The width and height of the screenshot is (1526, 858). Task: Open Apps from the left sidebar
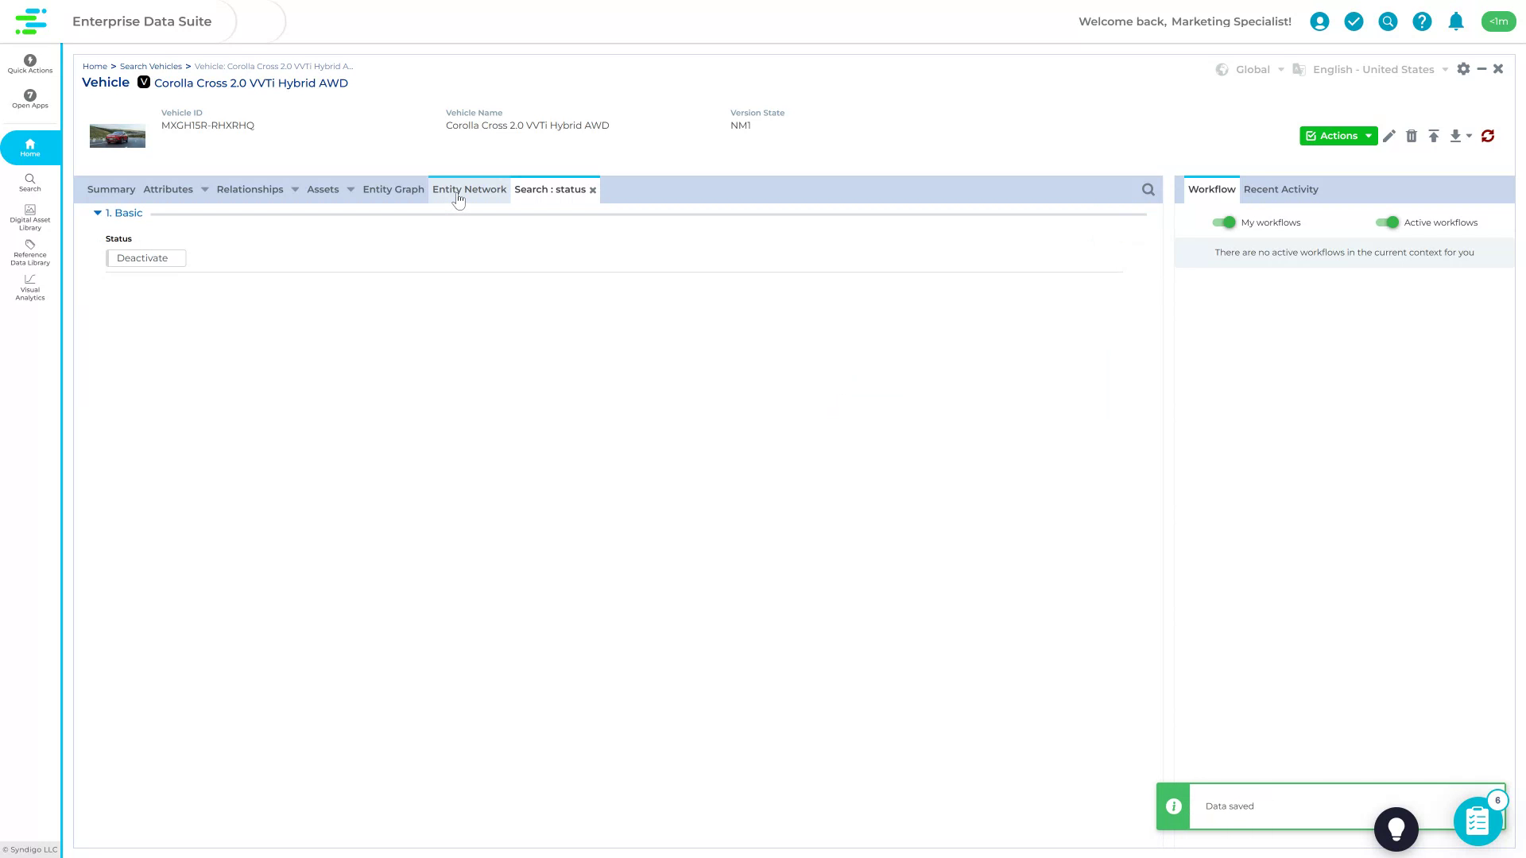[29, 99]
